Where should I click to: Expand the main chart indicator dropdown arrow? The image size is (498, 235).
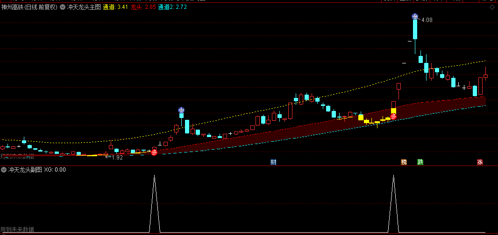click(63, 7)
